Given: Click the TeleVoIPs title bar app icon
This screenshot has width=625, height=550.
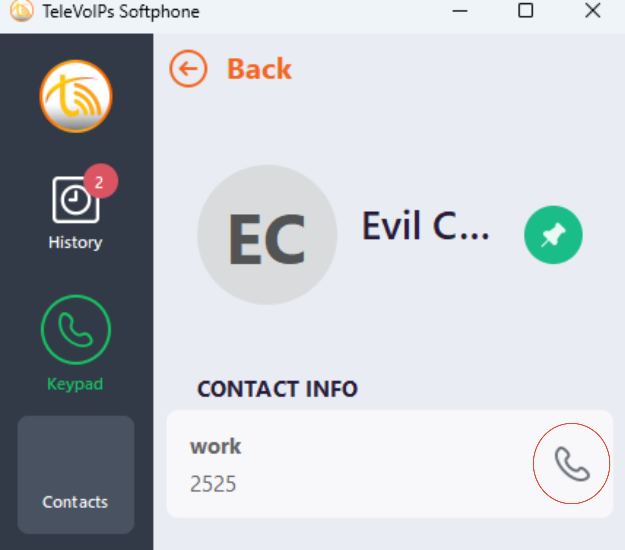Looking at the screenshot, I should click(x=22, y=11).
